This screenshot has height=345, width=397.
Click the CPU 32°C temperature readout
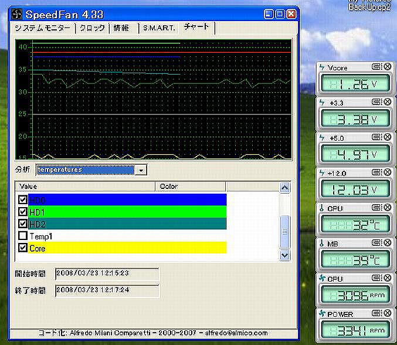click(x=355, y=225)
